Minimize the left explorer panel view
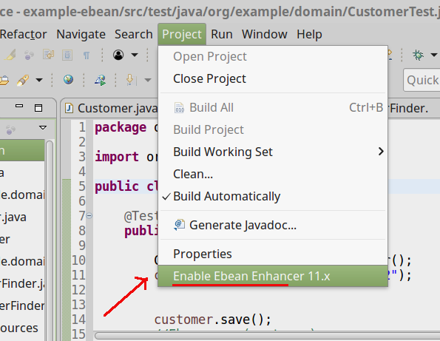Viewport: 440px width, 341px height. [19, 106]
